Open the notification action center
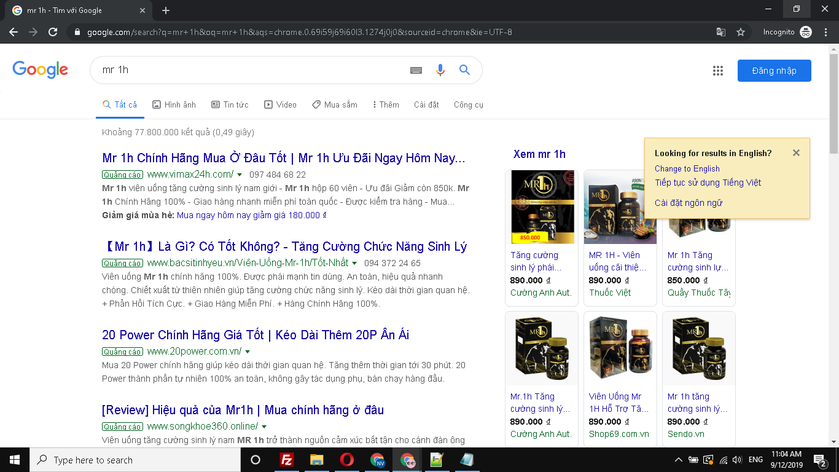Image resolution: width=839 pixels, height=472 pixels. [820, 460]
